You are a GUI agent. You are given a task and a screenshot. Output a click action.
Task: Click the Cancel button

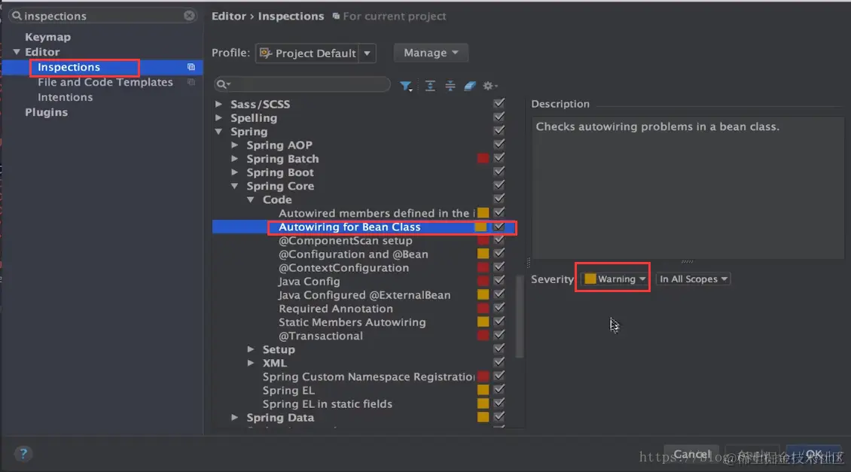[x=691, y=454]
